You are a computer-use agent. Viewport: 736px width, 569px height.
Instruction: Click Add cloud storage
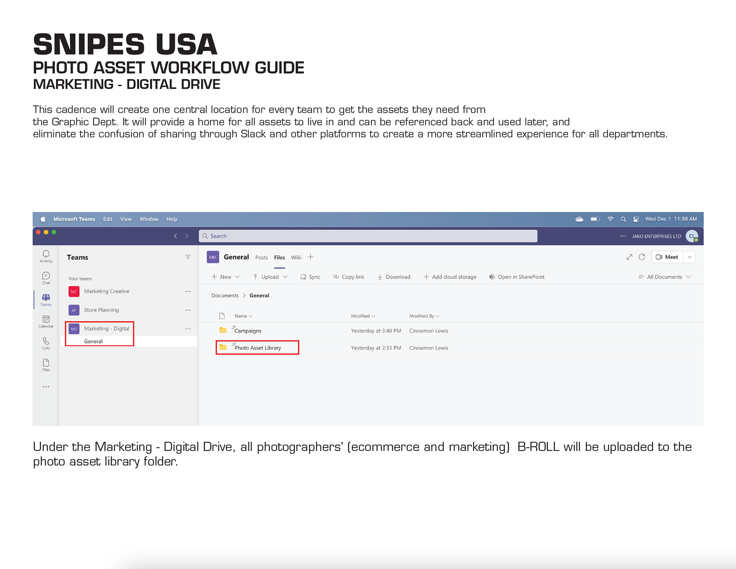450,277
